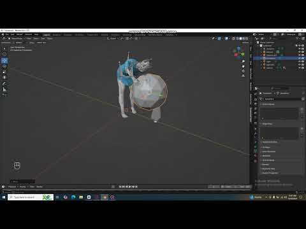Image resolution: width=306 pixels, height=229 pixels.
Task: Select the Annotate pencil tool
Action: (4, 83)
